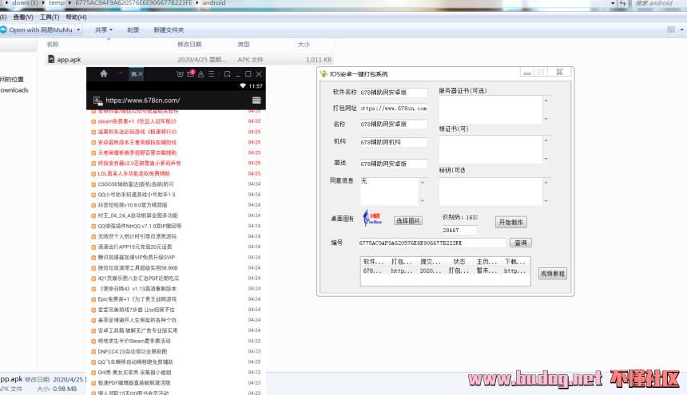Screen dimensions: 687x395
Task: Open the 帮助(H) menu
Action: pyautogui.click(x=76, y=17)
